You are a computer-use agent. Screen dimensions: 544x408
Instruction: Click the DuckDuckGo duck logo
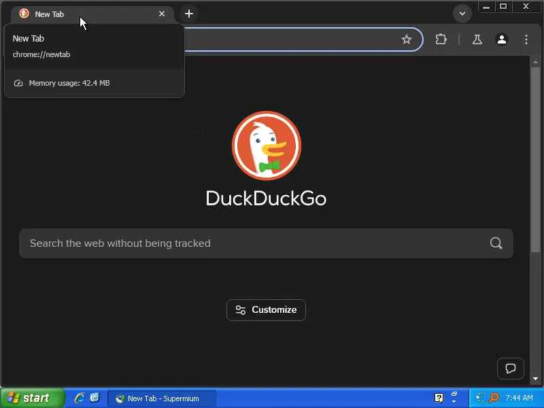(x=267, y=146)
